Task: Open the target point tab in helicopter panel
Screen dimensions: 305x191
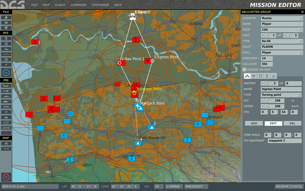Action: tap(254, 76)
